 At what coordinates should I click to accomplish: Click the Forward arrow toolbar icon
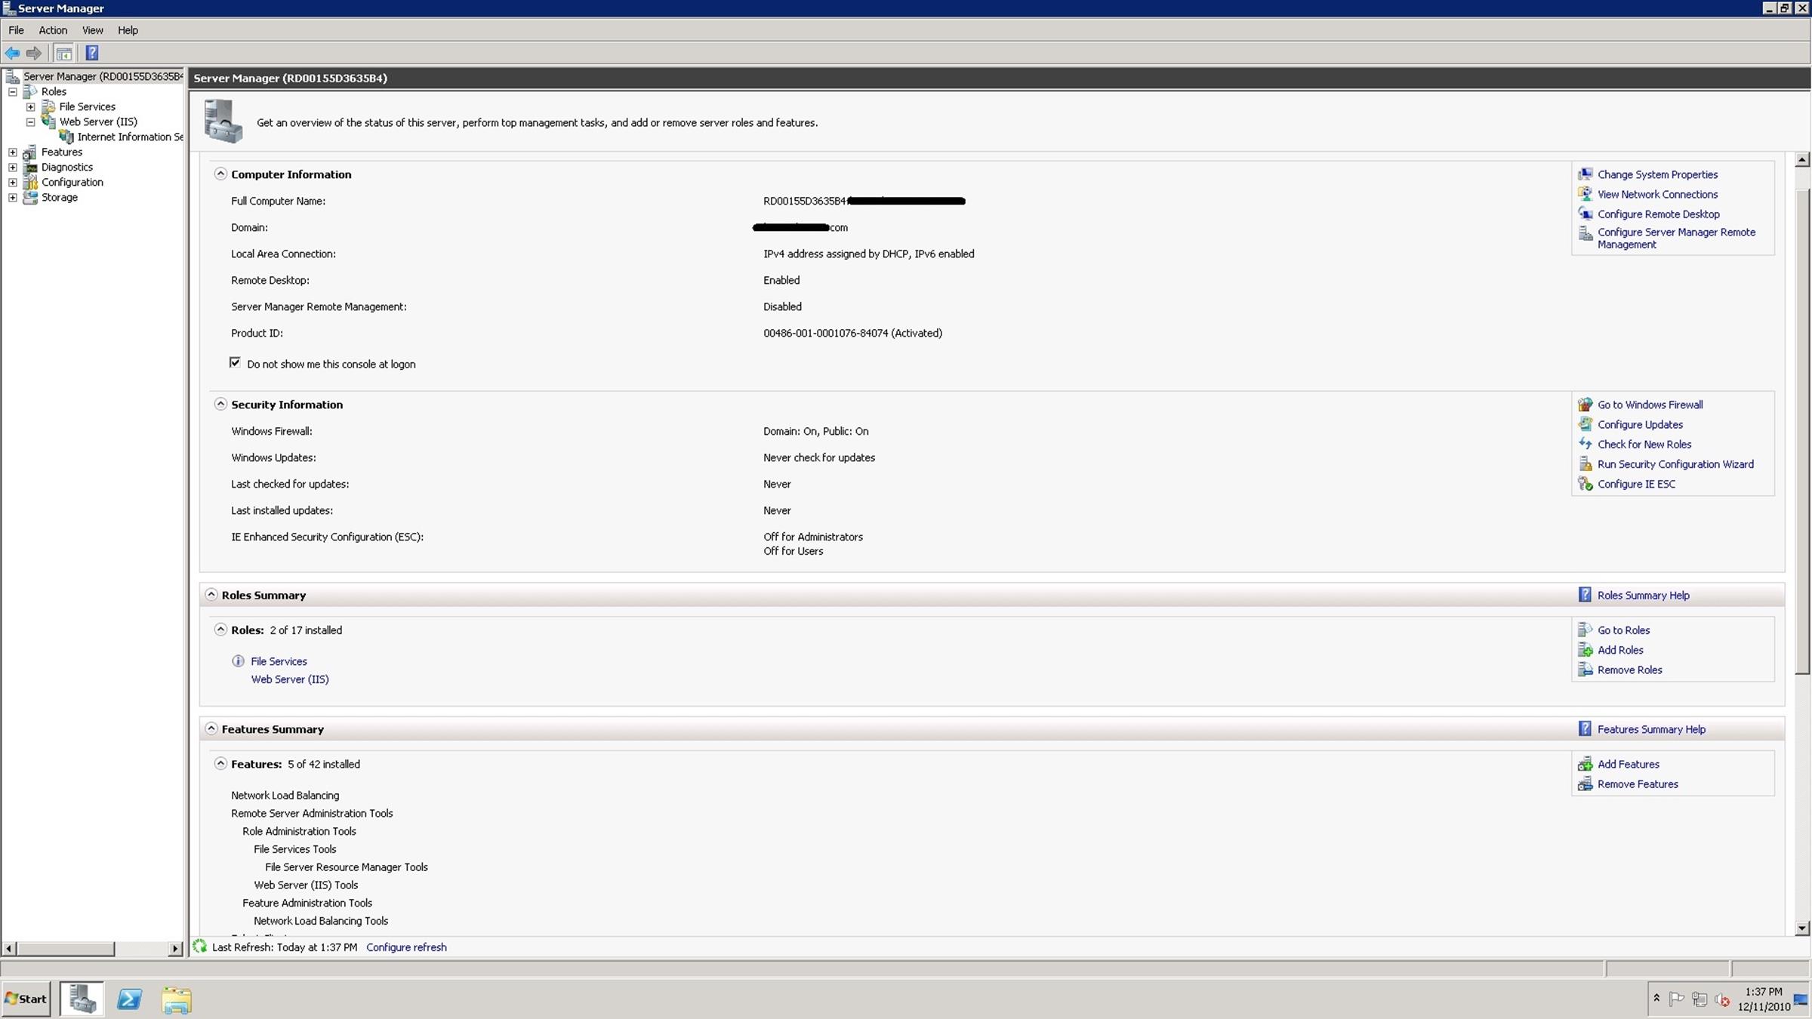coord(33,53)
